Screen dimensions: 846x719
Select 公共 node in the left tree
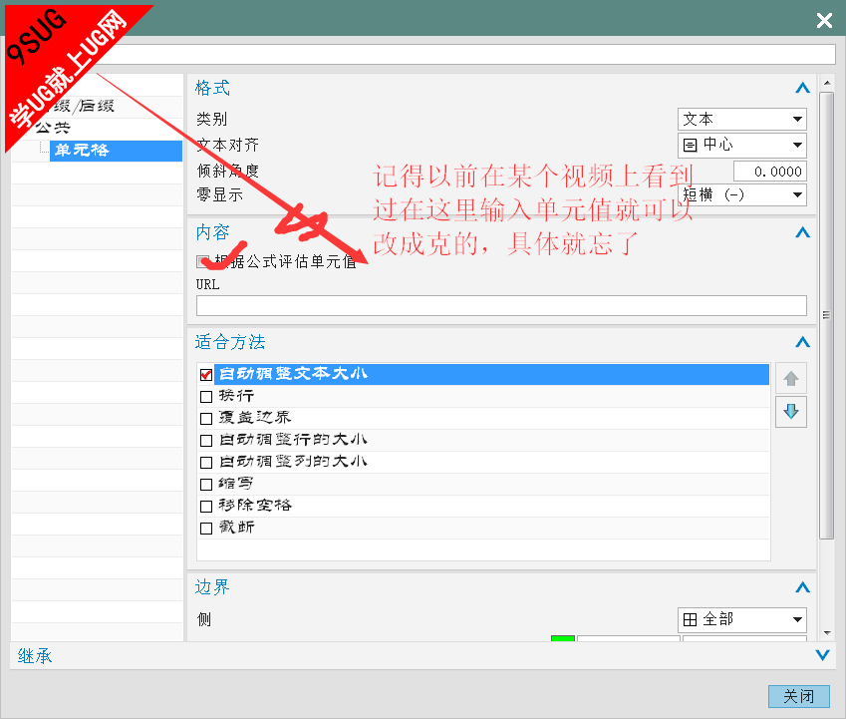pos(53,128)
